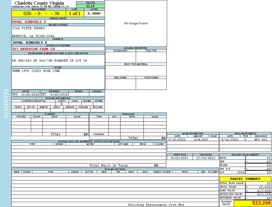Viewport: 272px width, 207px height.
Task: Click the legal instrument book/page 486 282
Action: click(260, 139)
